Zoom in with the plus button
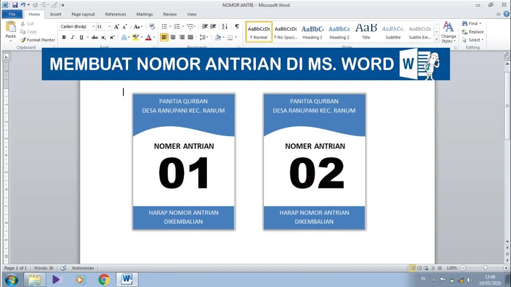 [506, 268]
